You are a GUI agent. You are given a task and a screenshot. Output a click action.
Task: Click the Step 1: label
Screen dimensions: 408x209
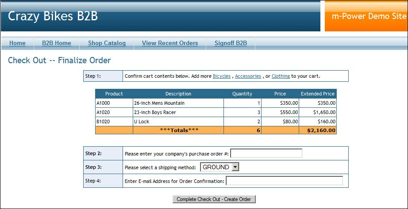click(x=93, y=76)
